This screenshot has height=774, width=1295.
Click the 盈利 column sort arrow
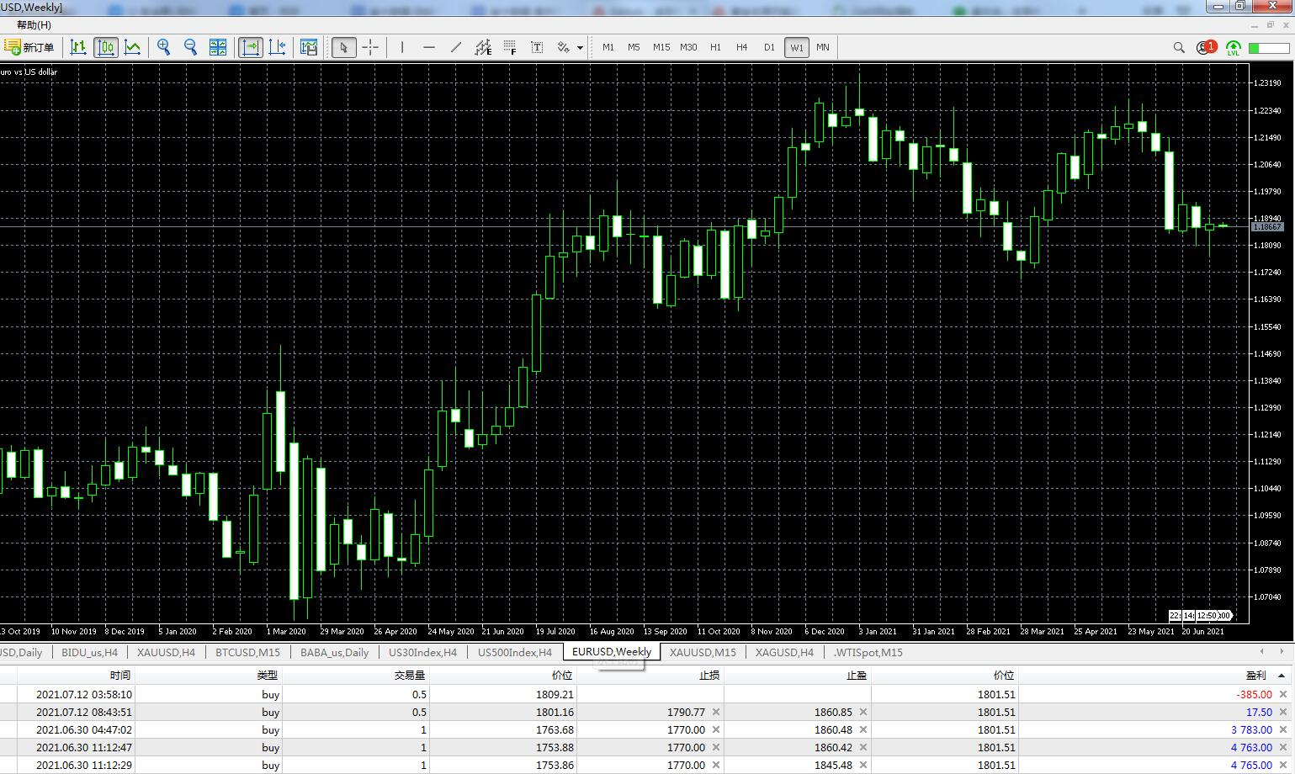(1282, 676)
